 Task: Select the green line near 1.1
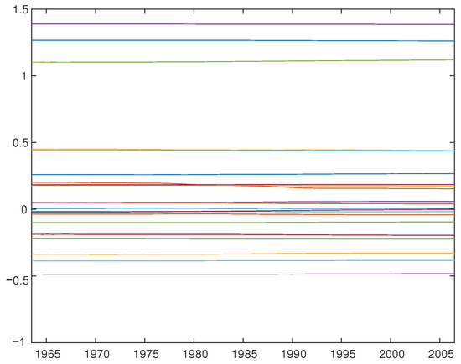[243, 61]
